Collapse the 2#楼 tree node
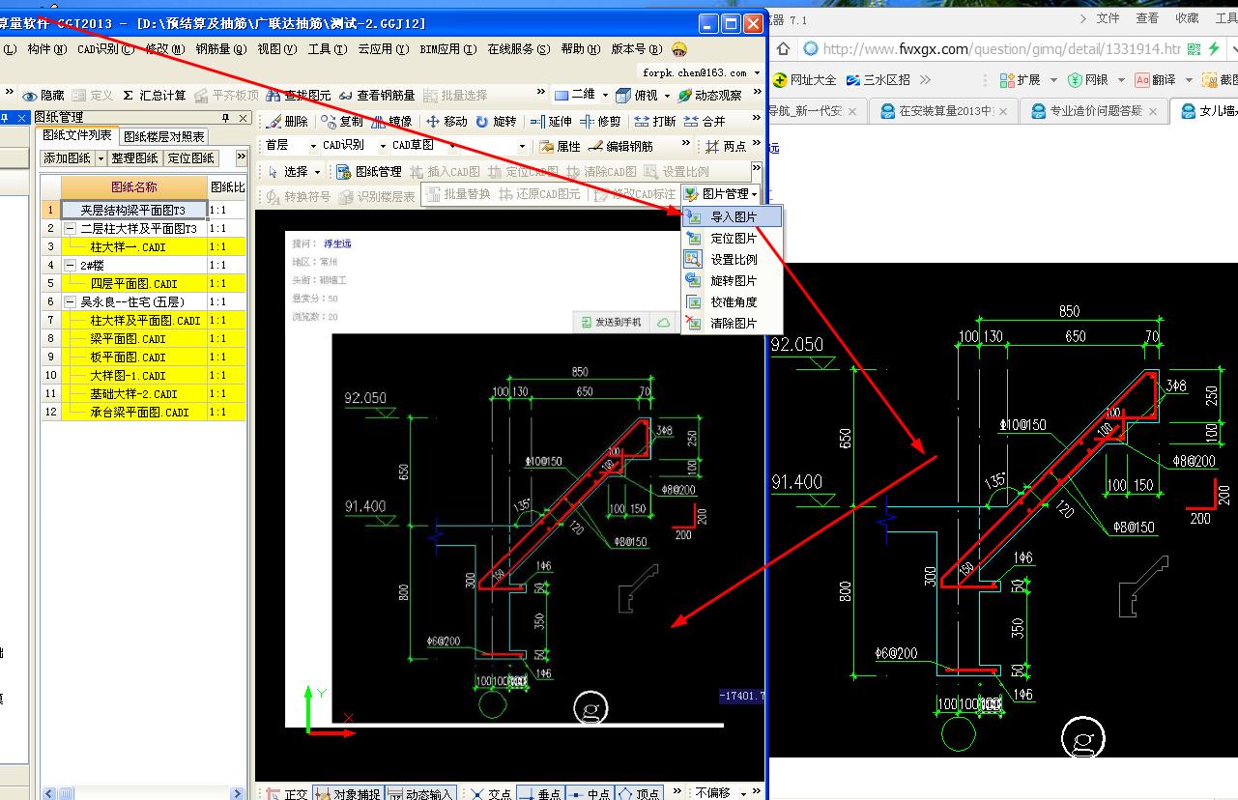Screen dimensions: 1238x800 click(x=71, y=266)
